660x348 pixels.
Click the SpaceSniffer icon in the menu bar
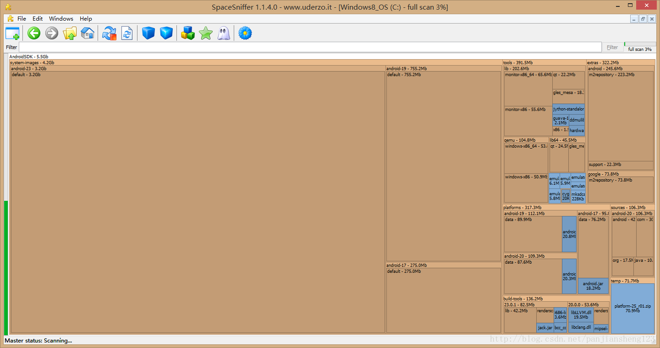(x=10, y=19)
